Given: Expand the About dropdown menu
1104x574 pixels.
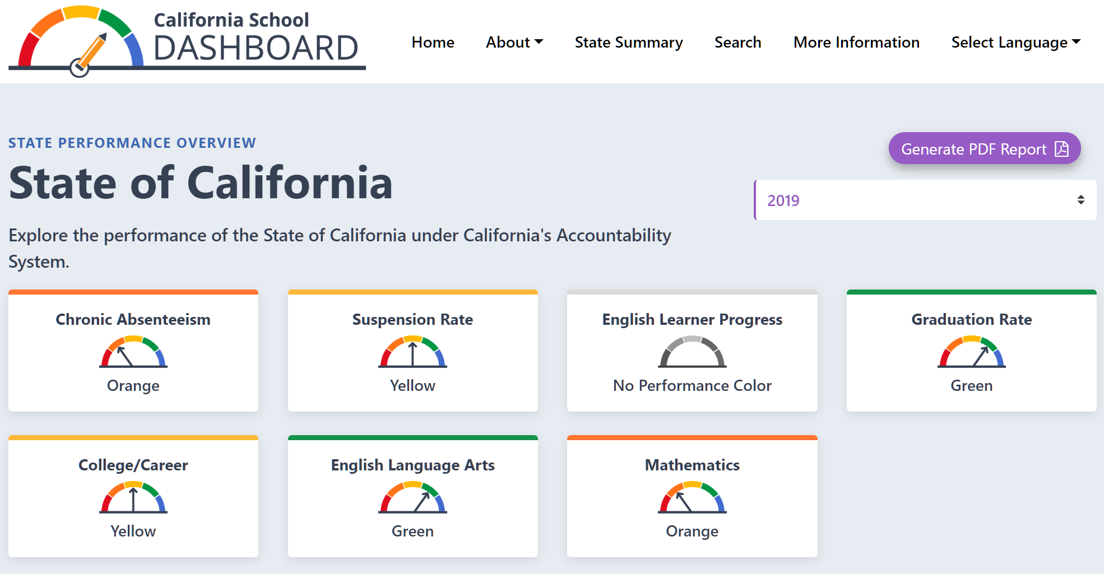Looking at the screenshot, I should [x=514, y=43].
